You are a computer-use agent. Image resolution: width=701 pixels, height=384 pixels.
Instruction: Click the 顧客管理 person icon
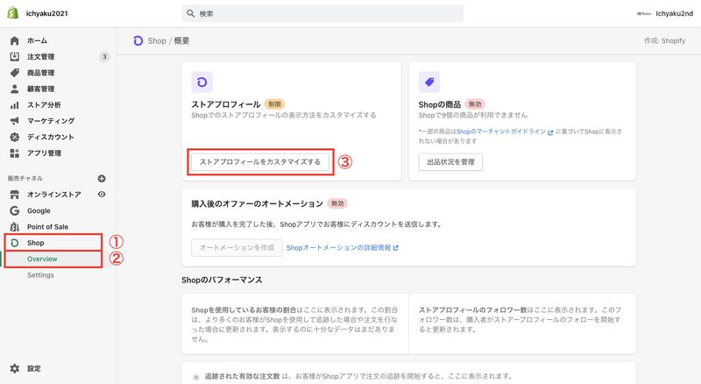(14, 89)
